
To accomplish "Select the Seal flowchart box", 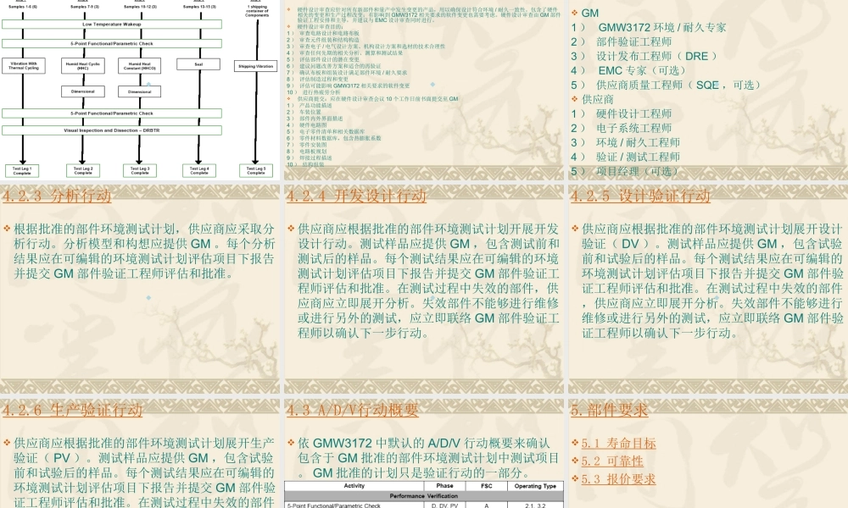I will [198, 64].
